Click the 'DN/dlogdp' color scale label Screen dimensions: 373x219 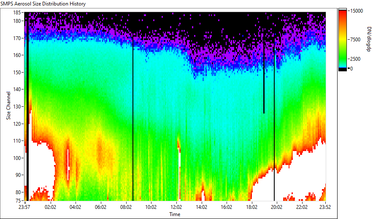[368, 39]
